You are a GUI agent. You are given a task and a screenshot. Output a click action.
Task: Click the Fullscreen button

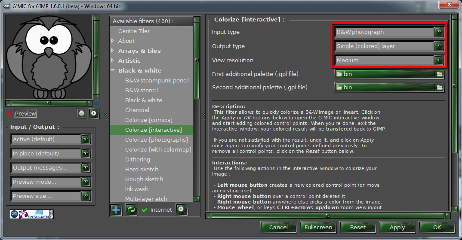[x=318, y=228]
